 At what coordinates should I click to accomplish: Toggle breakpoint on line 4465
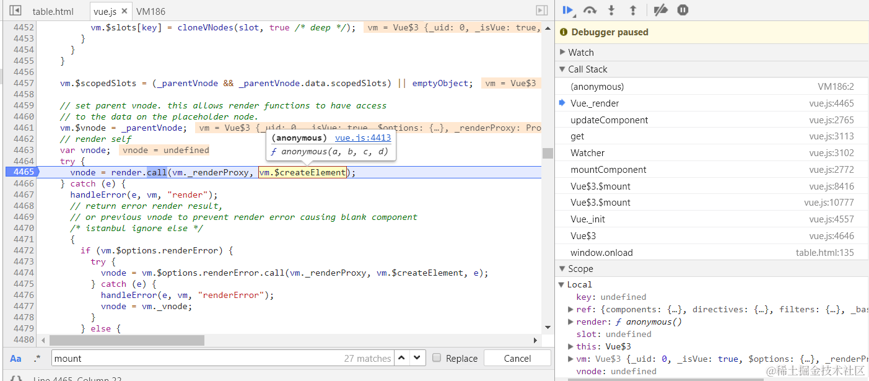[22, 172]
